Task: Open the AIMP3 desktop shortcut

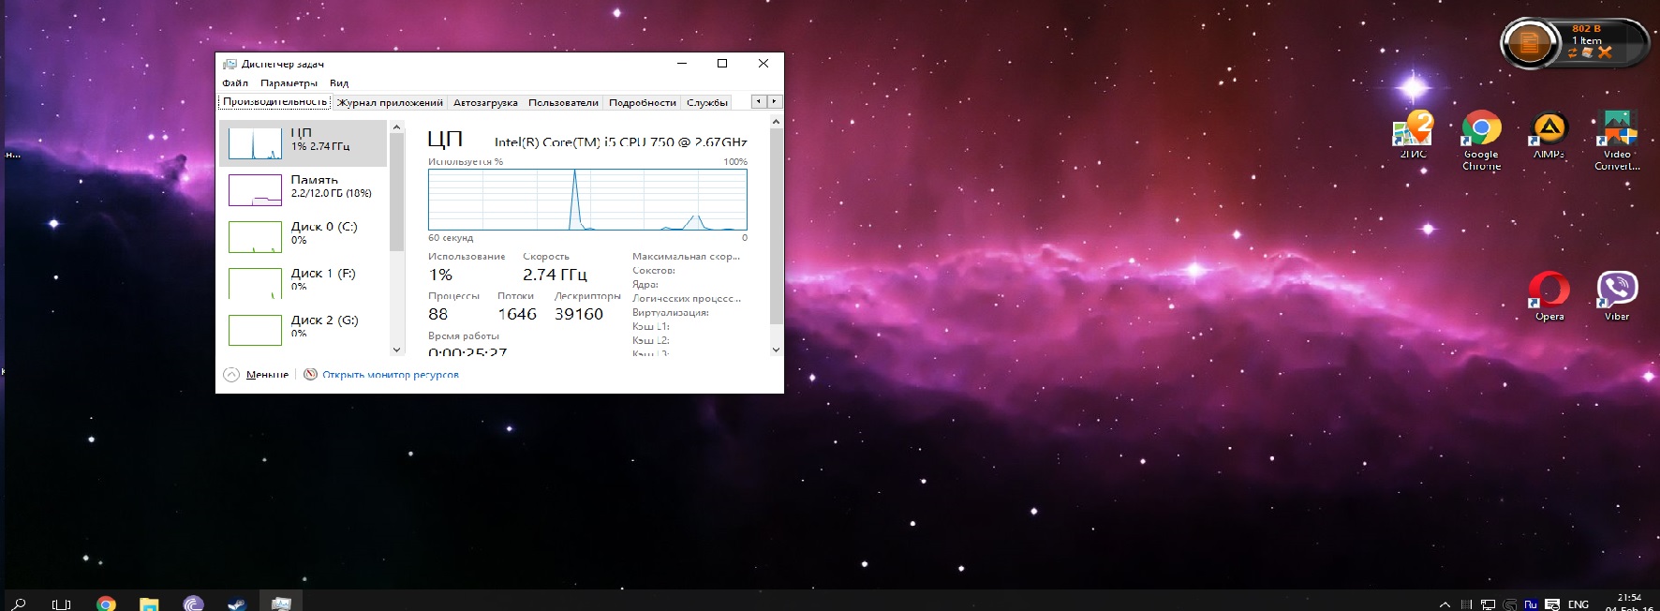Action: click(x=1549, y=136)
